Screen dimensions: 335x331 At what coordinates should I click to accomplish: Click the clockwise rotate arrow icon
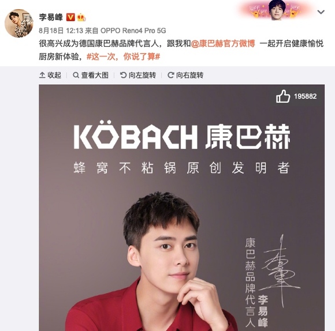click(170, 75)
